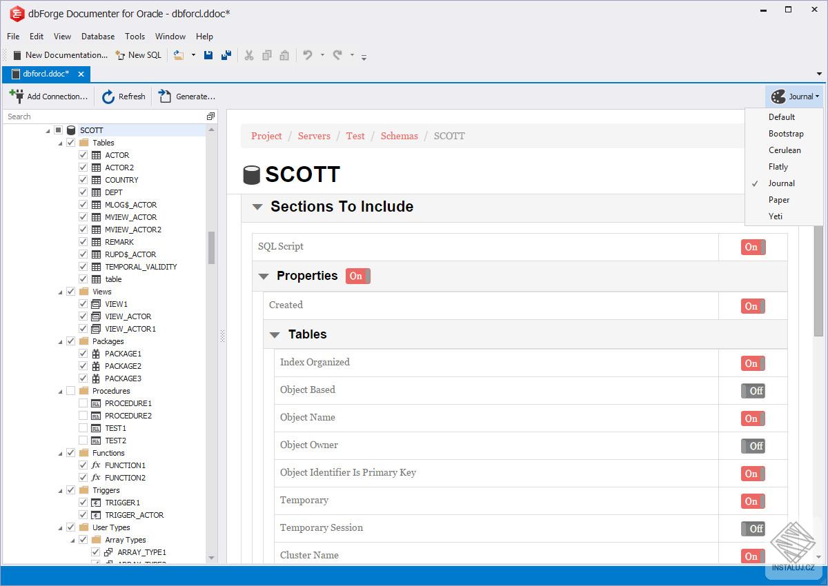This screenshot has width=828, height=586.
Task: Check the Procedures folder checkbox
Action: click(x=70, y=391)
